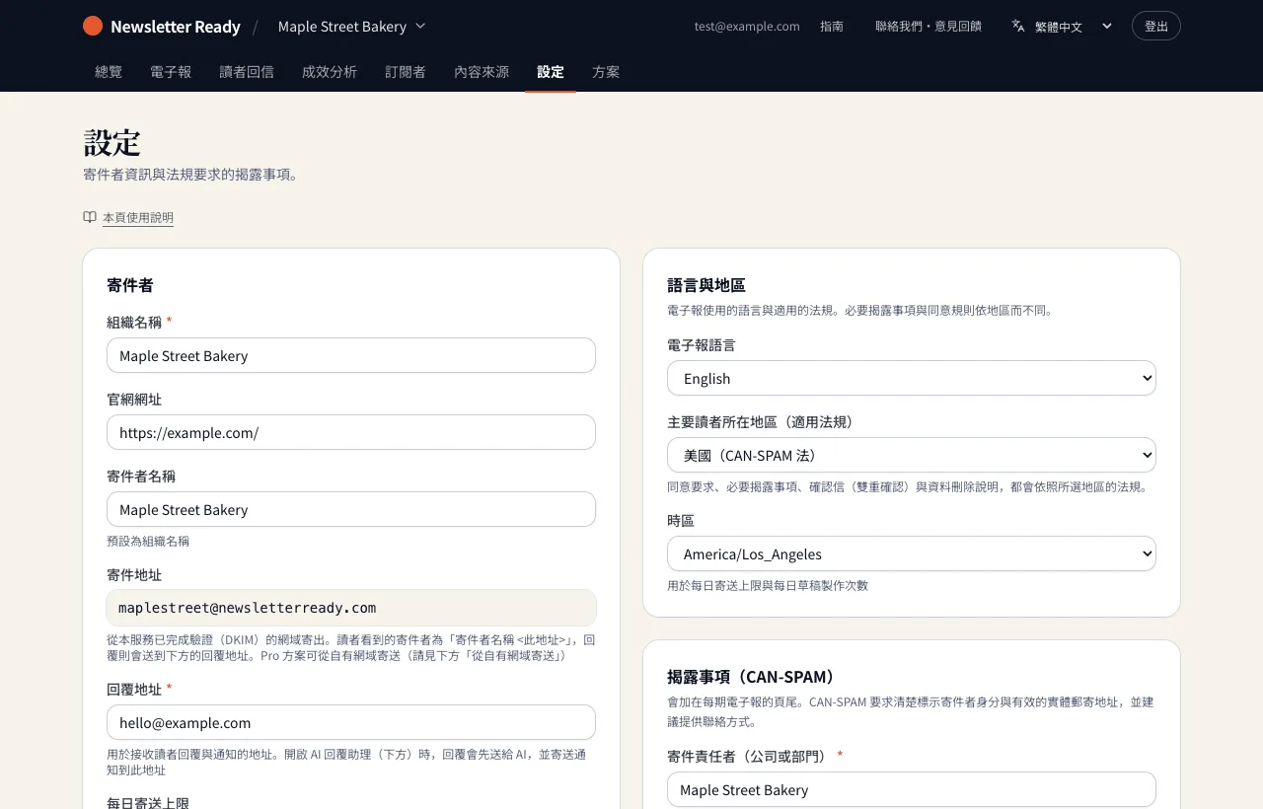1263x809 pixels.
Task: Open the 美國（CAN-SPAM 法）region dropdown
Action: (x=912, y=455)
